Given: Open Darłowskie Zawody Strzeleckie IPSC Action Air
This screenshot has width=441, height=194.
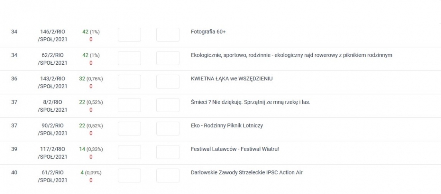Looking at the screenshot, I should tap(247, 173).
